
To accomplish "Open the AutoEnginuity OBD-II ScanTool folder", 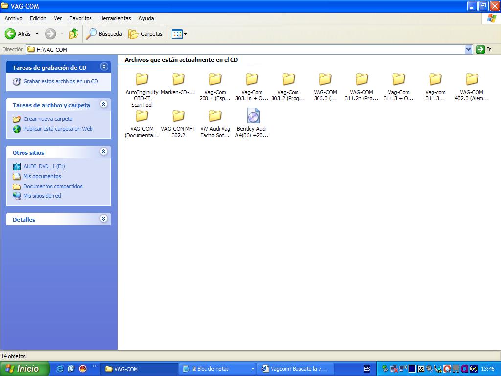I will 141,91.
